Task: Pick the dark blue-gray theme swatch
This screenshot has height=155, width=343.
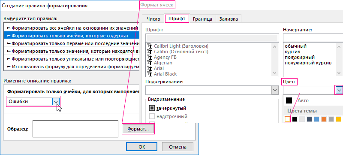Action: tap(309, 119)
